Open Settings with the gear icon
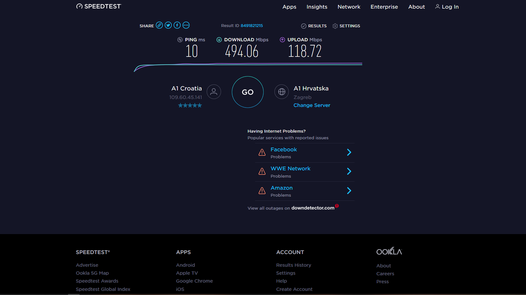The height and width of the screenshot is (295, 526). pyautogui.click(x=346, y=26)
